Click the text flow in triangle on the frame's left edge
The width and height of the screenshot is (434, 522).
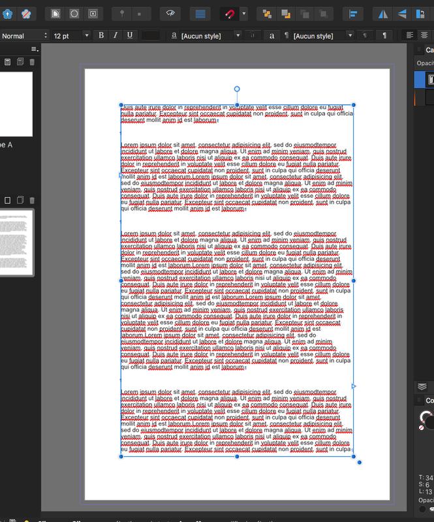pos(121,175)
